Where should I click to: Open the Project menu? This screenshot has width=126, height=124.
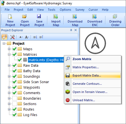click(18, 10)
